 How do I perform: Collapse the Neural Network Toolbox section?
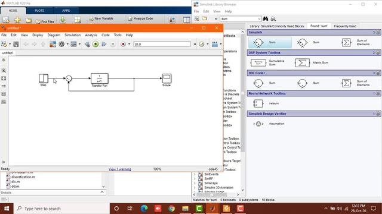(378, 93)
